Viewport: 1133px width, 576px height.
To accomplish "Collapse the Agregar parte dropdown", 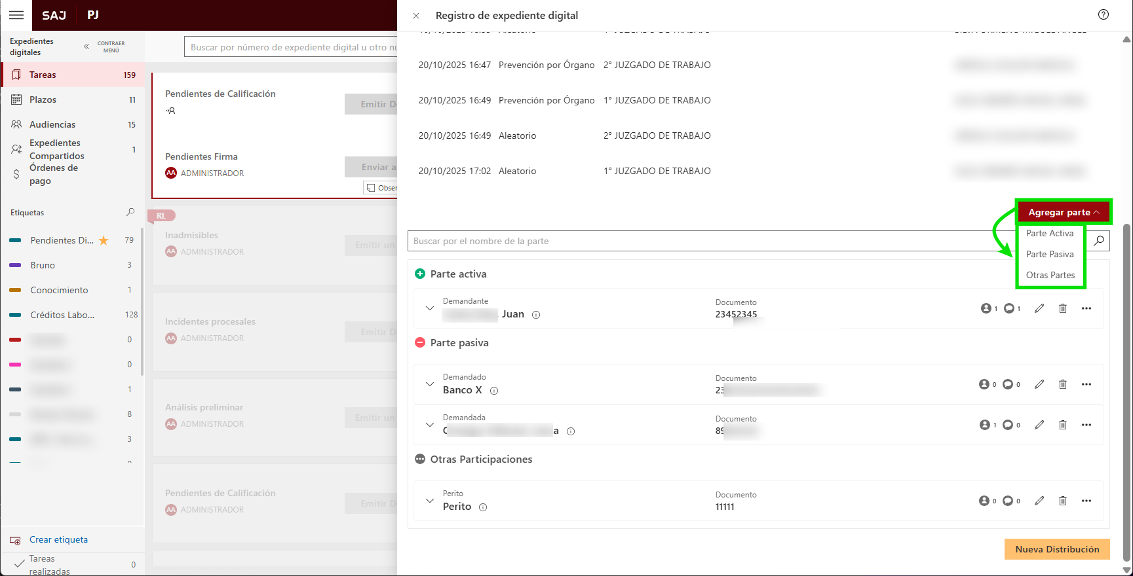I will pyautogui.click(x=1064, y=212).
